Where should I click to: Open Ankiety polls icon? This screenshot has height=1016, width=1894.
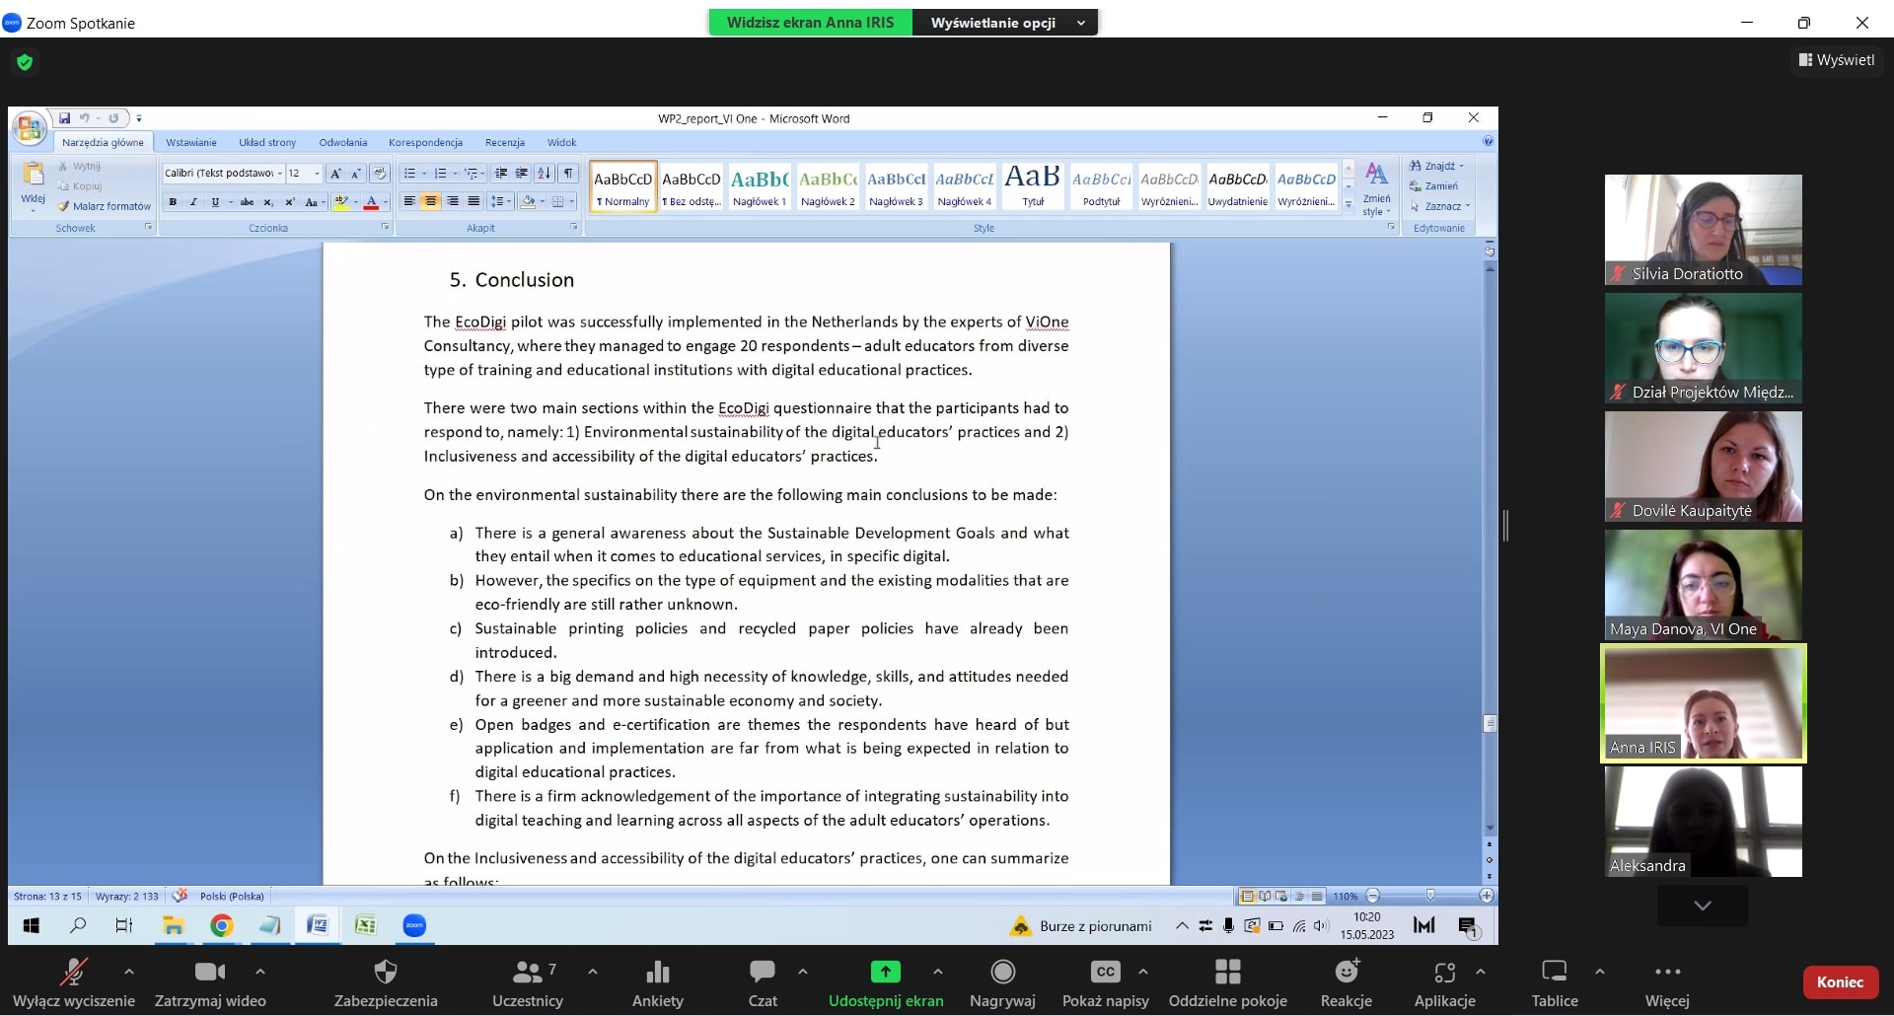(x=658, y=982)
